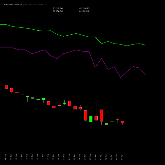
Task: Click the low value L: 21.50
Action: click(84, 11)
